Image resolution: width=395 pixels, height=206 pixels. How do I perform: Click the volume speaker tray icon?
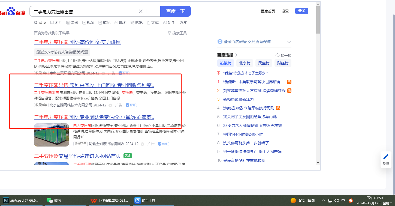[x=336, y=201]
